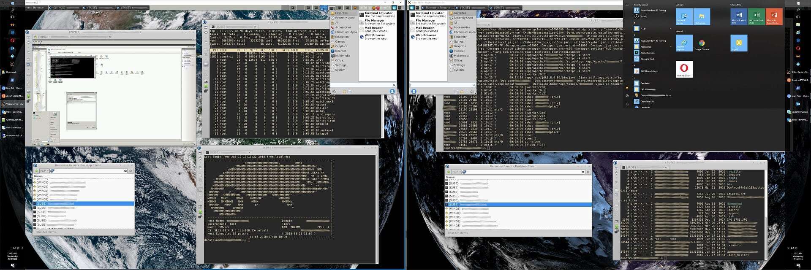This screenshot has height=270, width=811.
Task: Click the Windows Start power icon
Action: pyautogui.click(x=627, y=104)
